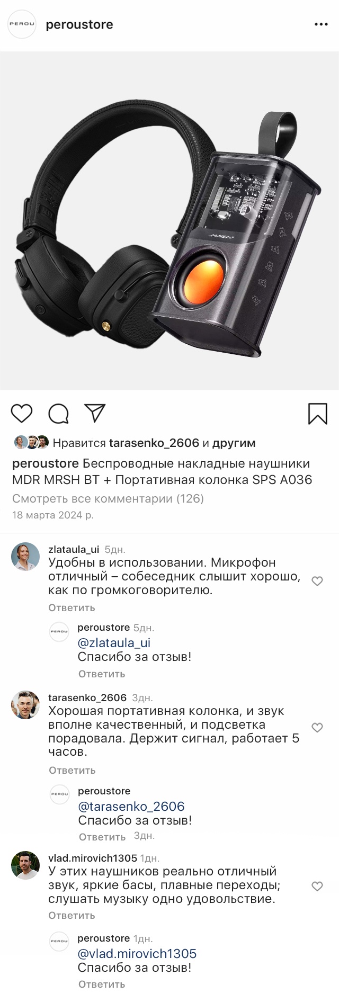Reply to zlataula_ui's comment
Viewport: 339px width, 1002px height.
coord(72,607)
